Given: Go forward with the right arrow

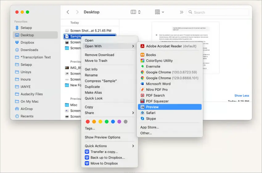Looking at the screenshot, I should [77, 12].
